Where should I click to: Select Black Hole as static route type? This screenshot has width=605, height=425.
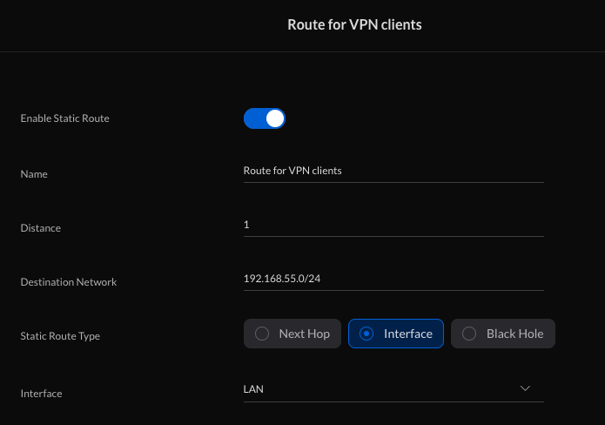pos(503,334)
